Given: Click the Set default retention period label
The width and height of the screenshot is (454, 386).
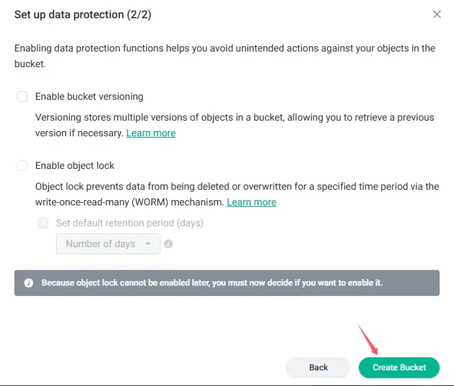Looking at the screenshot, I should click(130, 223).
